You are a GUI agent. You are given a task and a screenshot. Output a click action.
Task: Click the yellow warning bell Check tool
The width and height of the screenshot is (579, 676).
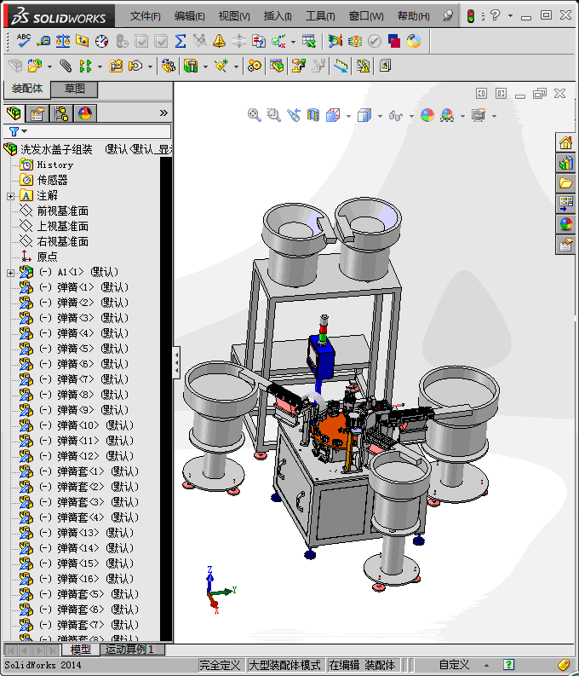coord(219,41)
